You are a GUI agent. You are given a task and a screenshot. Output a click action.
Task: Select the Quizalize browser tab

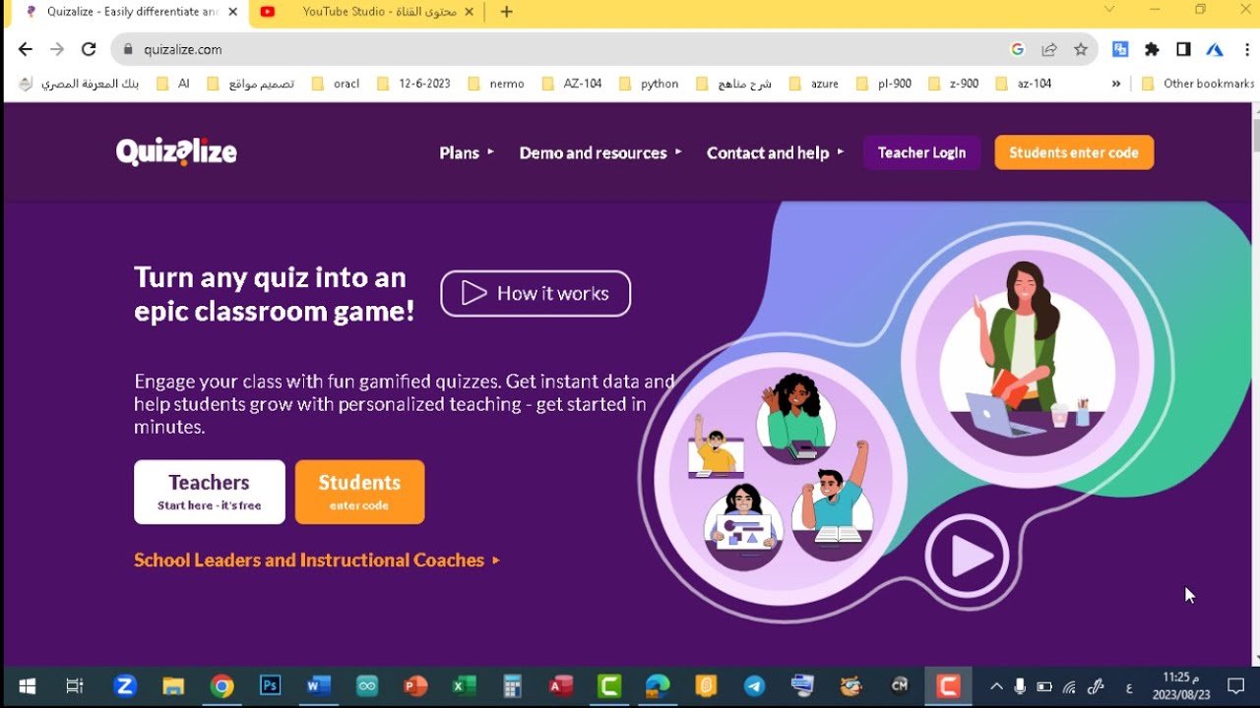tap(128, 12)
